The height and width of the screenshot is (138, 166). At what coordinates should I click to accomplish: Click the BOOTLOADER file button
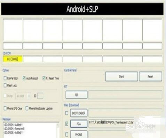(x=79, y=113)
